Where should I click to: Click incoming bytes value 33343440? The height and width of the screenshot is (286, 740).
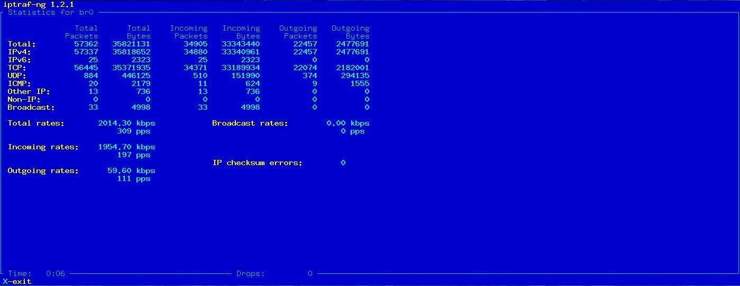(x=241, y=44)
